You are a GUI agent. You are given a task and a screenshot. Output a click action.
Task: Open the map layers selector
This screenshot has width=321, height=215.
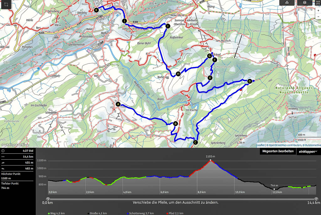[x=305, y=3]
